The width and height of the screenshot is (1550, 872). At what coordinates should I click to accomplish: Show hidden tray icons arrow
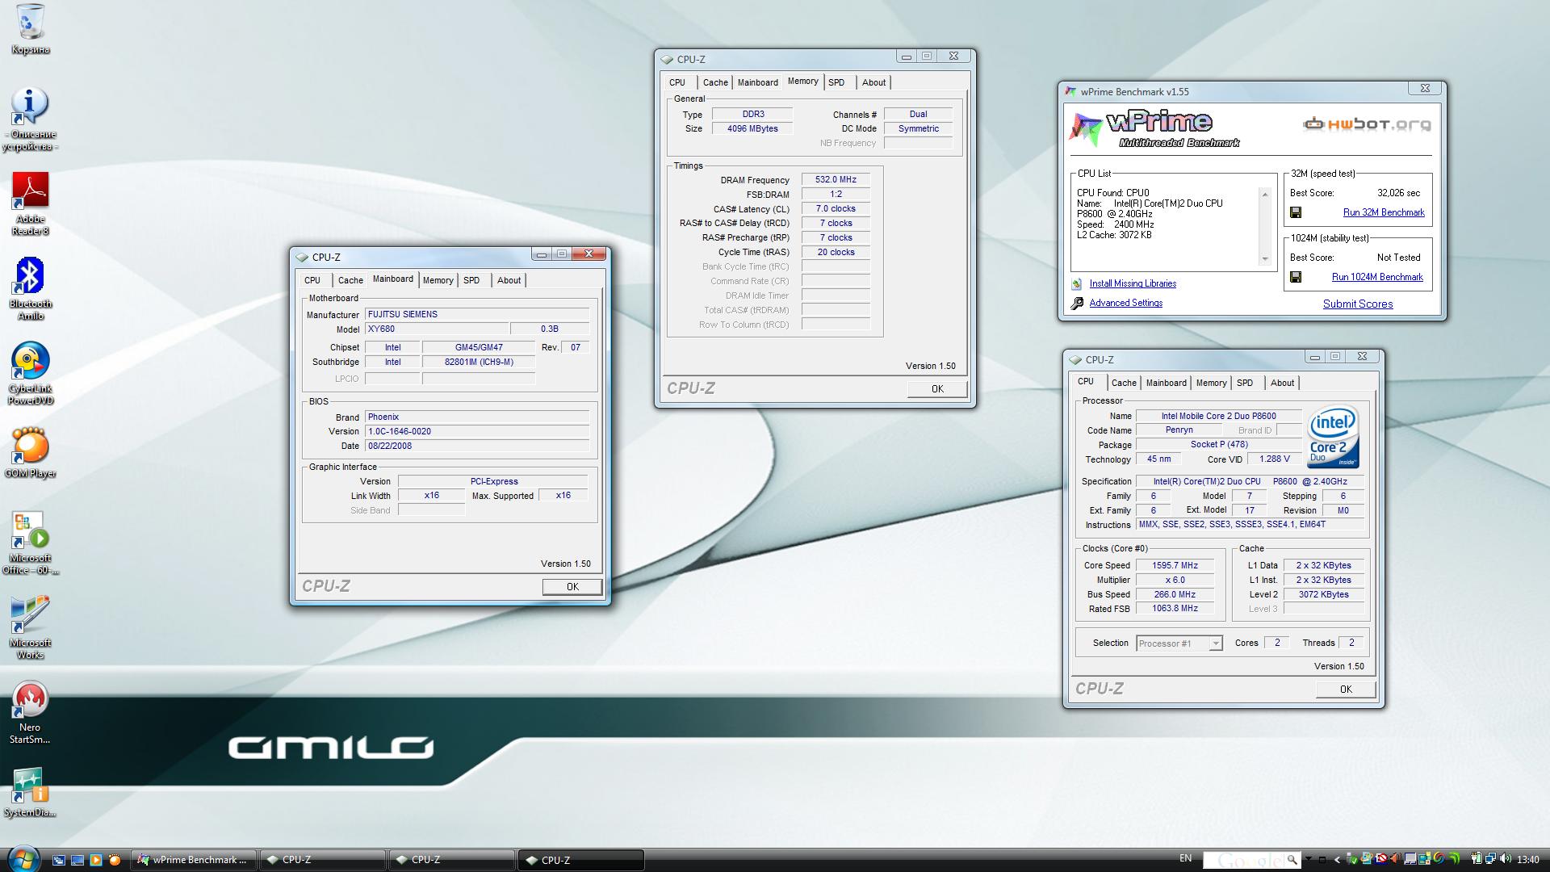click(1337, 860)
